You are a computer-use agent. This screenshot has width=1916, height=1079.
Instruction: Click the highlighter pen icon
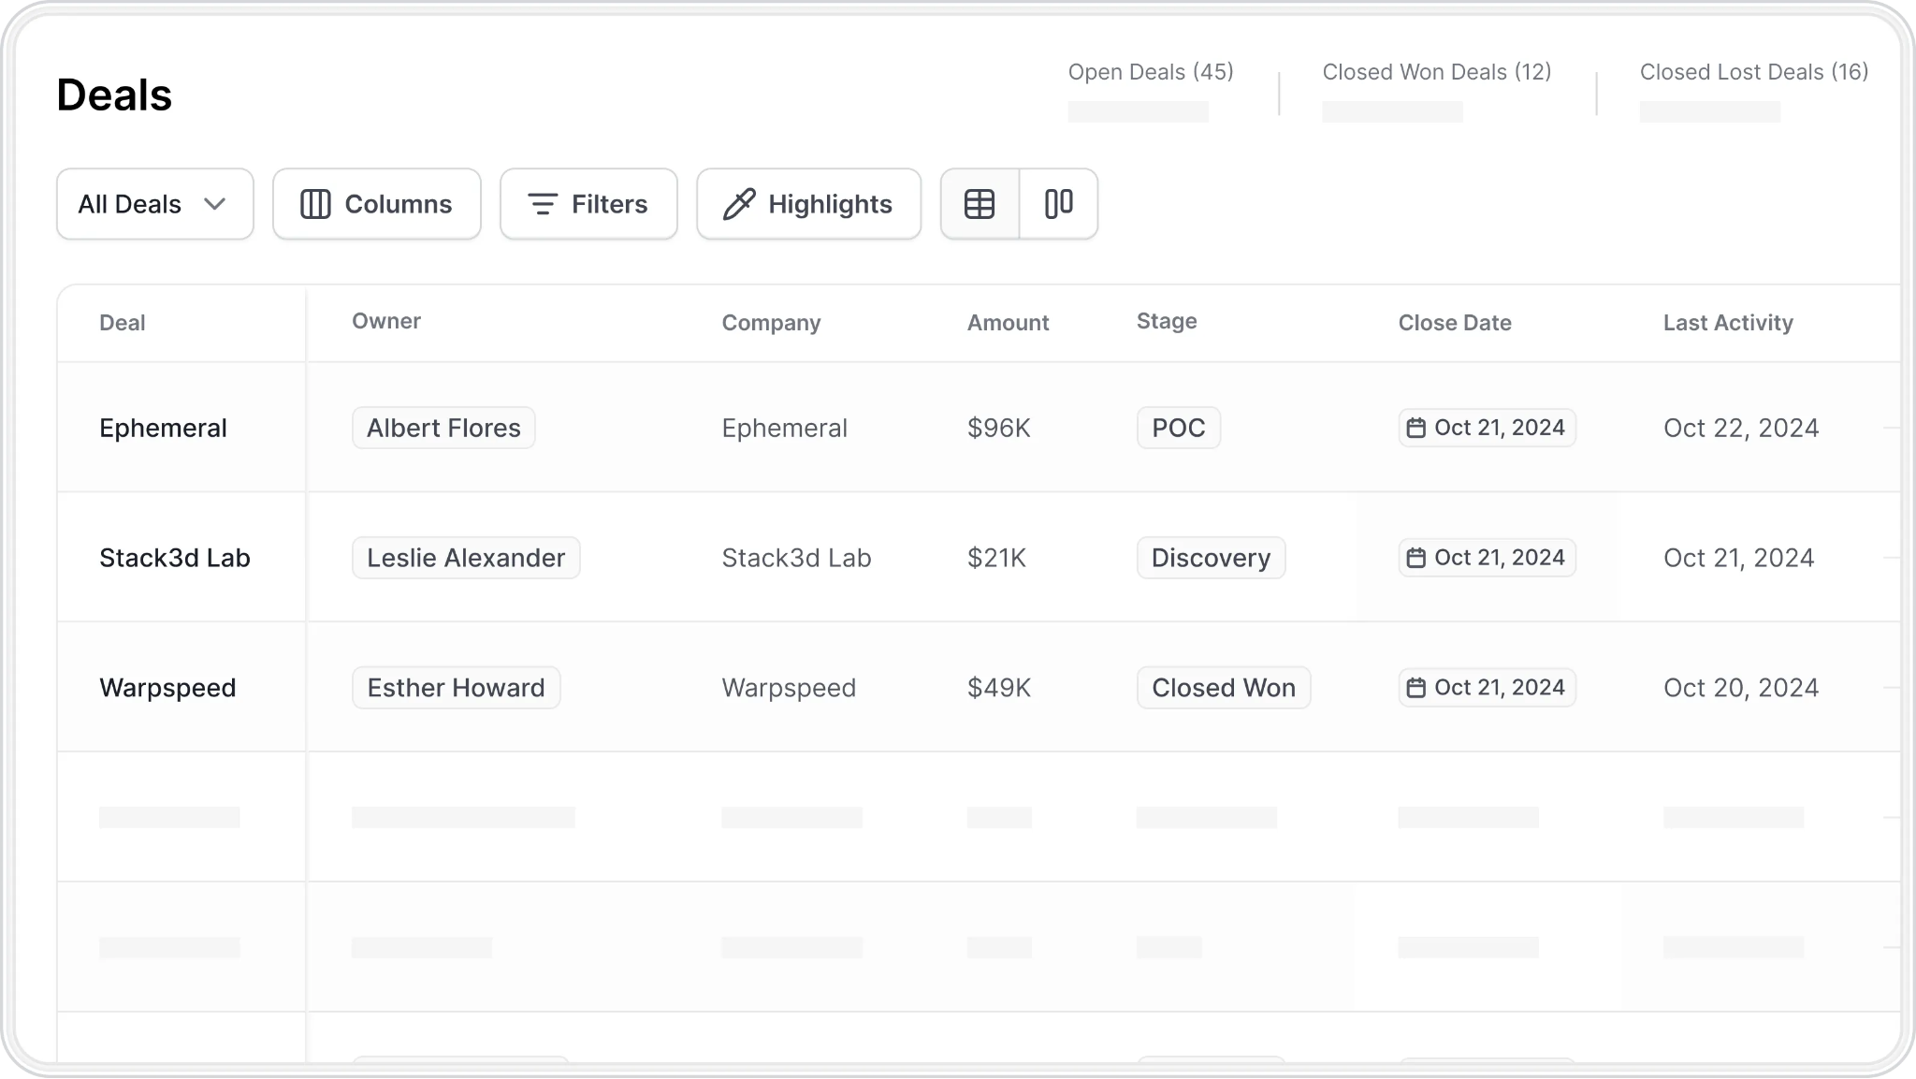pos(739,204)
